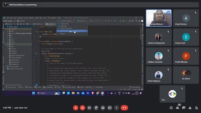Viewport: 201px width, 113px height.
Task: Open the 26 others participant tile
Action: [x=186, y=75]
